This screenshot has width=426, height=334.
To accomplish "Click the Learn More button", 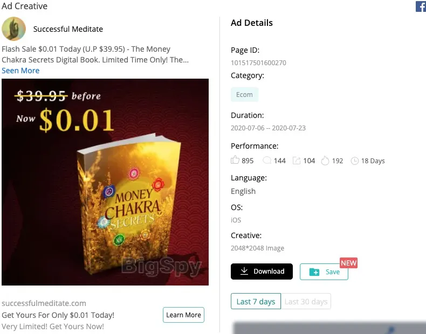I will tap(183, 315).
